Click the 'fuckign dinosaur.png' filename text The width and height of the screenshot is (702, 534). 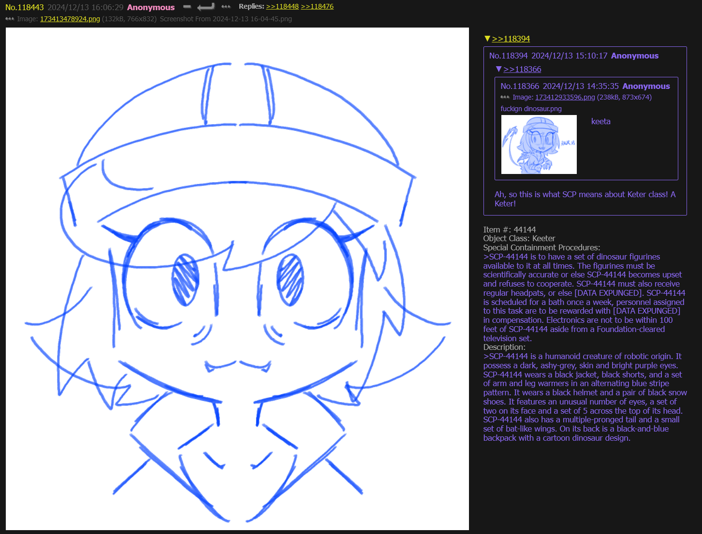[x=531, y=109]
